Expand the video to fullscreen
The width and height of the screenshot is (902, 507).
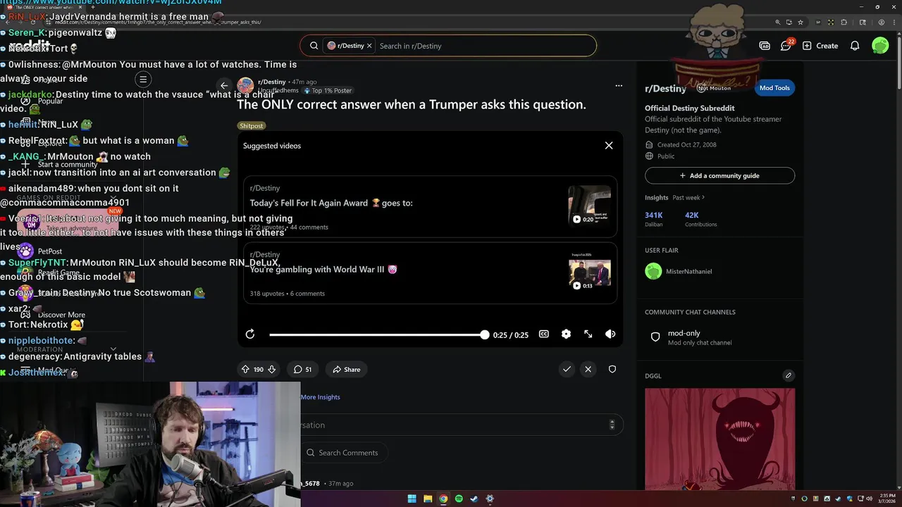[588, 334]
